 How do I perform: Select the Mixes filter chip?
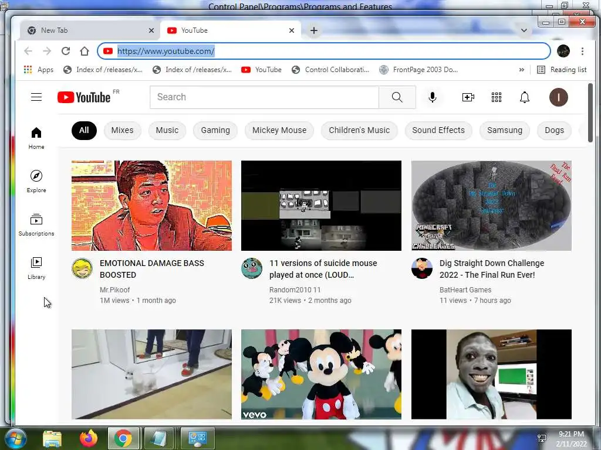(x=122, y=130)
